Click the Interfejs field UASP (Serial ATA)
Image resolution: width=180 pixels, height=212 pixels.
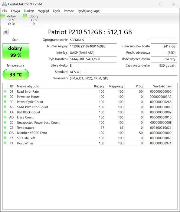93,53
